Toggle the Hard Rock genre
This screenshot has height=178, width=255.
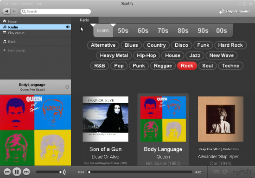click(230, 45)
